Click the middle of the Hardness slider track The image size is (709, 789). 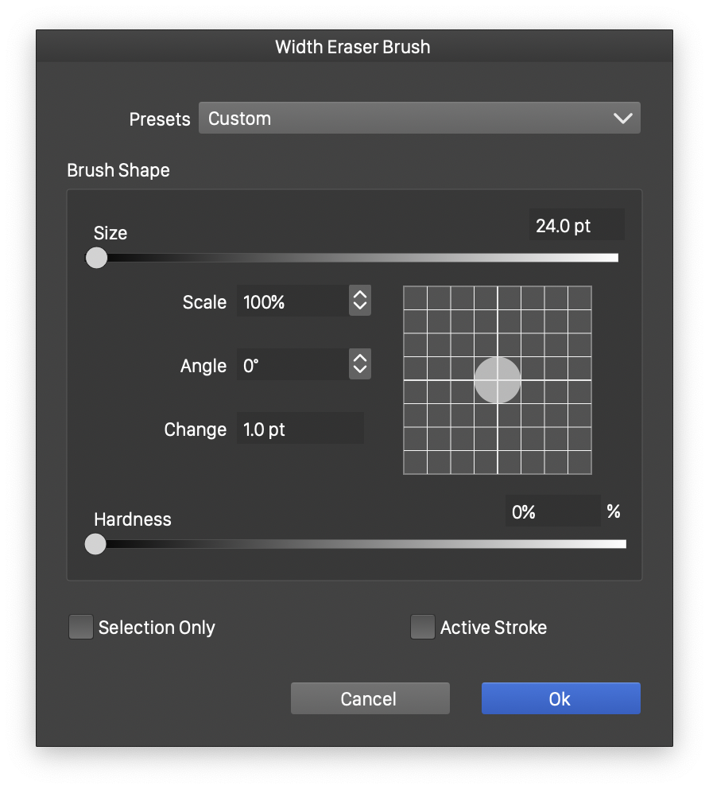(x=361, y=544)
